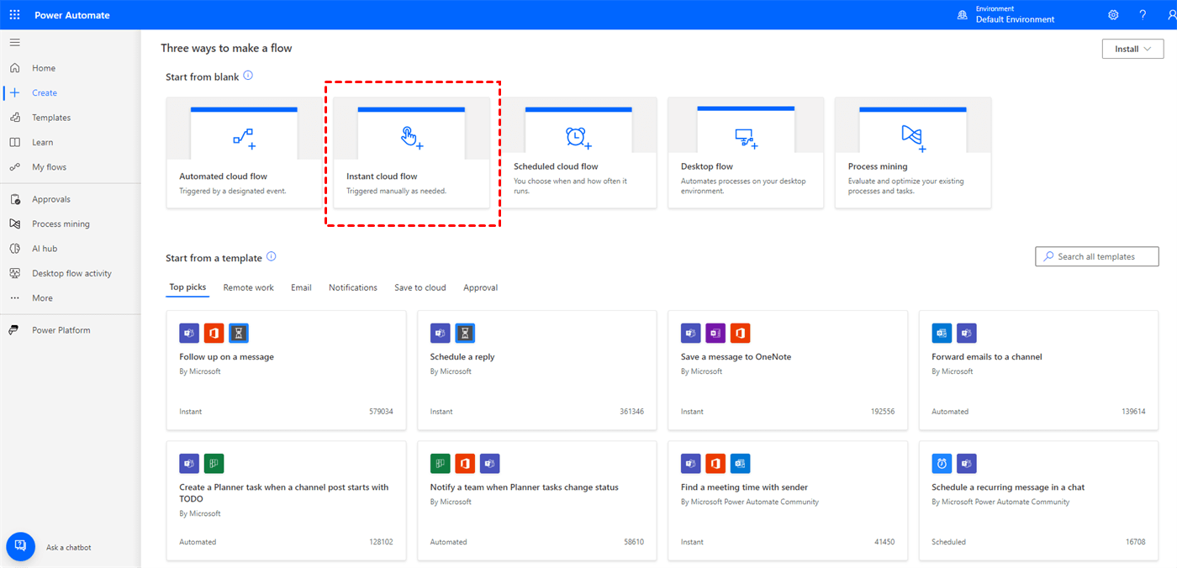This screenshot has height=568, width=1177.
Task: Open My flows in the sidebar
Action: pyautogui.click(x=49, y=167)
